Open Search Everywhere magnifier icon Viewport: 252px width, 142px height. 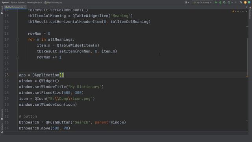point(241,2)
